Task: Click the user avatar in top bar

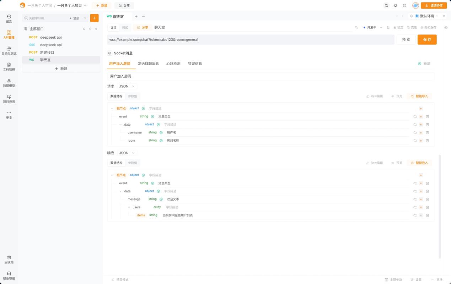Action: coord(415,5)
